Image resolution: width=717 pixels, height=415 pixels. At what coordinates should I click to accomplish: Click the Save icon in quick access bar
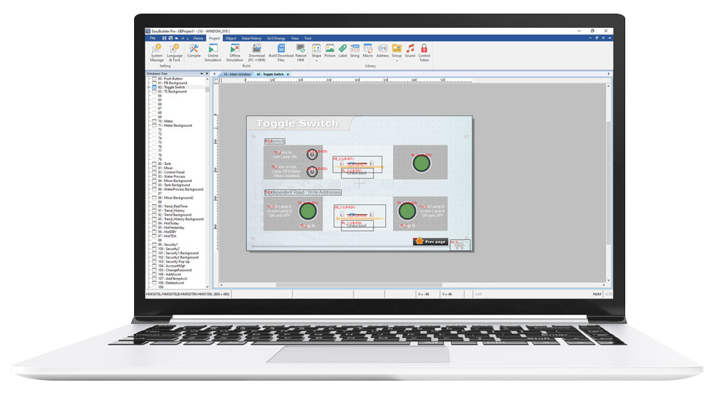165,39
